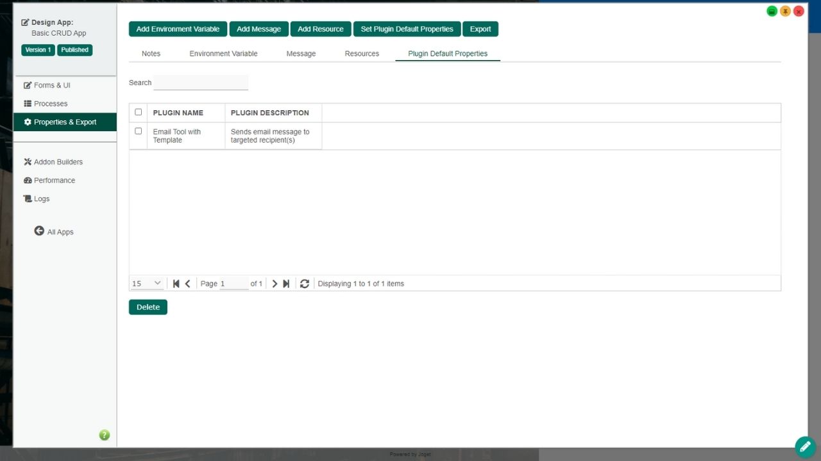
Task: Click the Add Environment Variable button
Action: (x=178, y=29)
